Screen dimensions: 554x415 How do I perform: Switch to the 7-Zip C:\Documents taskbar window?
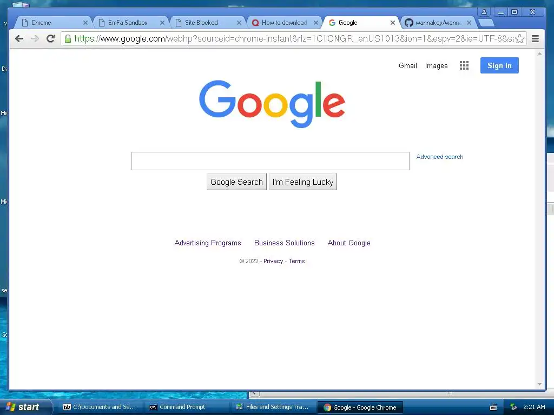coord(100,407)
